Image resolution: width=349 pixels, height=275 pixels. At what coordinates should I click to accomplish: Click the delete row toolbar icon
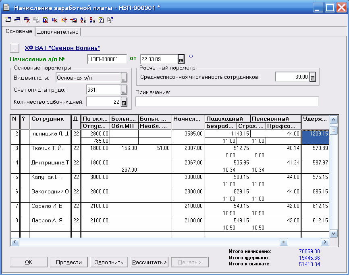pyautogui.click(x=27, y=19)
